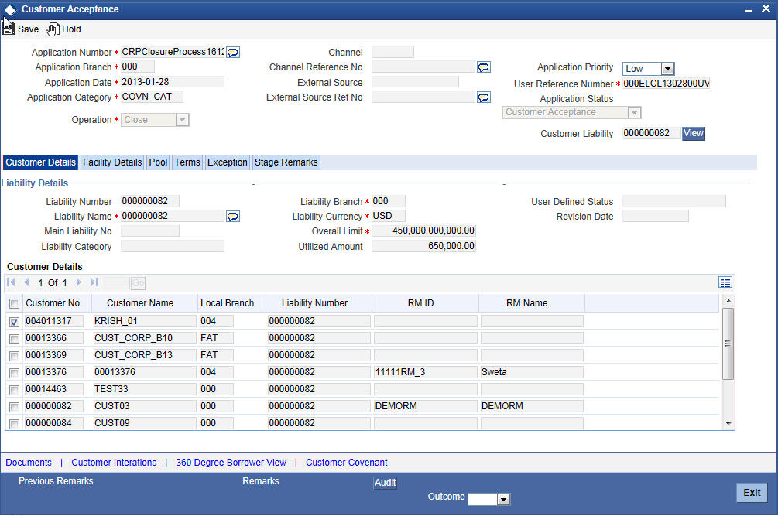778x516 pixels.
Task: Open the Application Status dropdown
Action: click(x=634, y=112)
